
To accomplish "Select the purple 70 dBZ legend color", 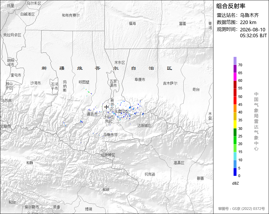I will (235, 61).
